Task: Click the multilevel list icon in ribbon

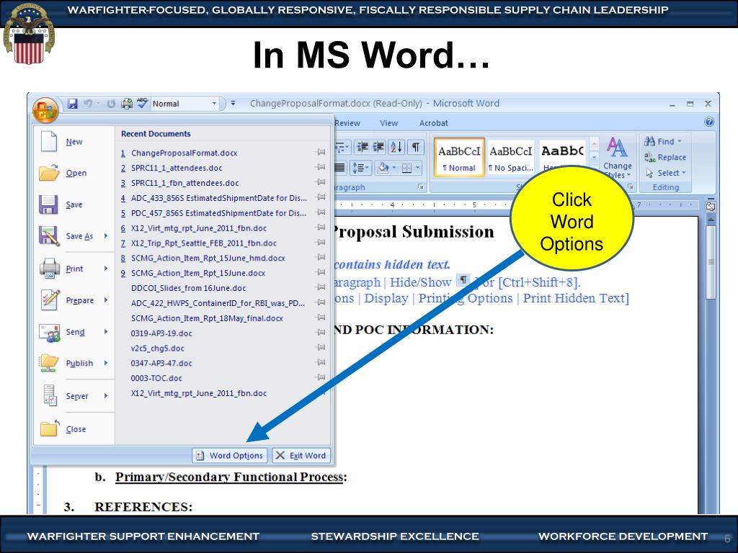Action: 341,148
